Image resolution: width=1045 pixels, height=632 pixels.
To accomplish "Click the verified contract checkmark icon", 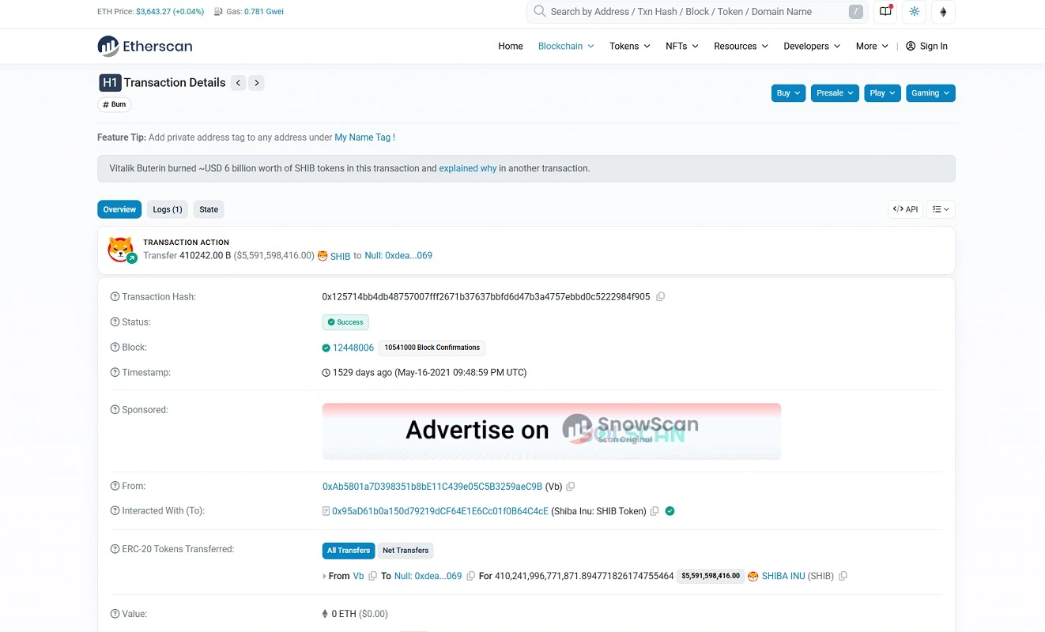I will [670, 511].
